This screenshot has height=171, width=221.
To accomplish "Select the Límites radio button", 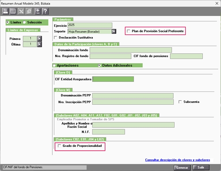I will pyautogui.click(x=8, y=23).
